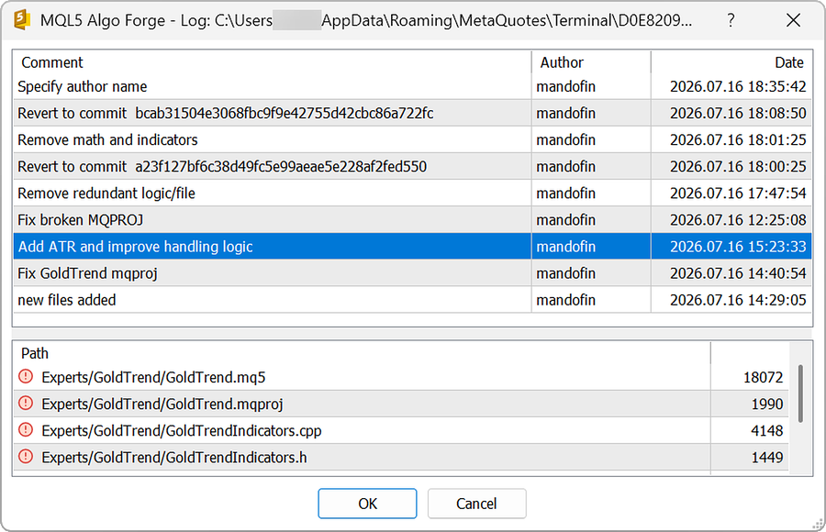Click the status icon beside GoldTrend.mq5
Screen dimensions: 826x532
coord(26,377)
